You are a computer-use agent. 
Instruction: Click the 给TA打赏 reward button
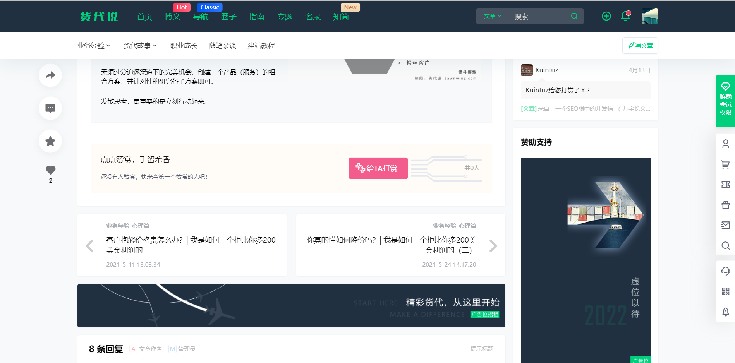(378, 168)
